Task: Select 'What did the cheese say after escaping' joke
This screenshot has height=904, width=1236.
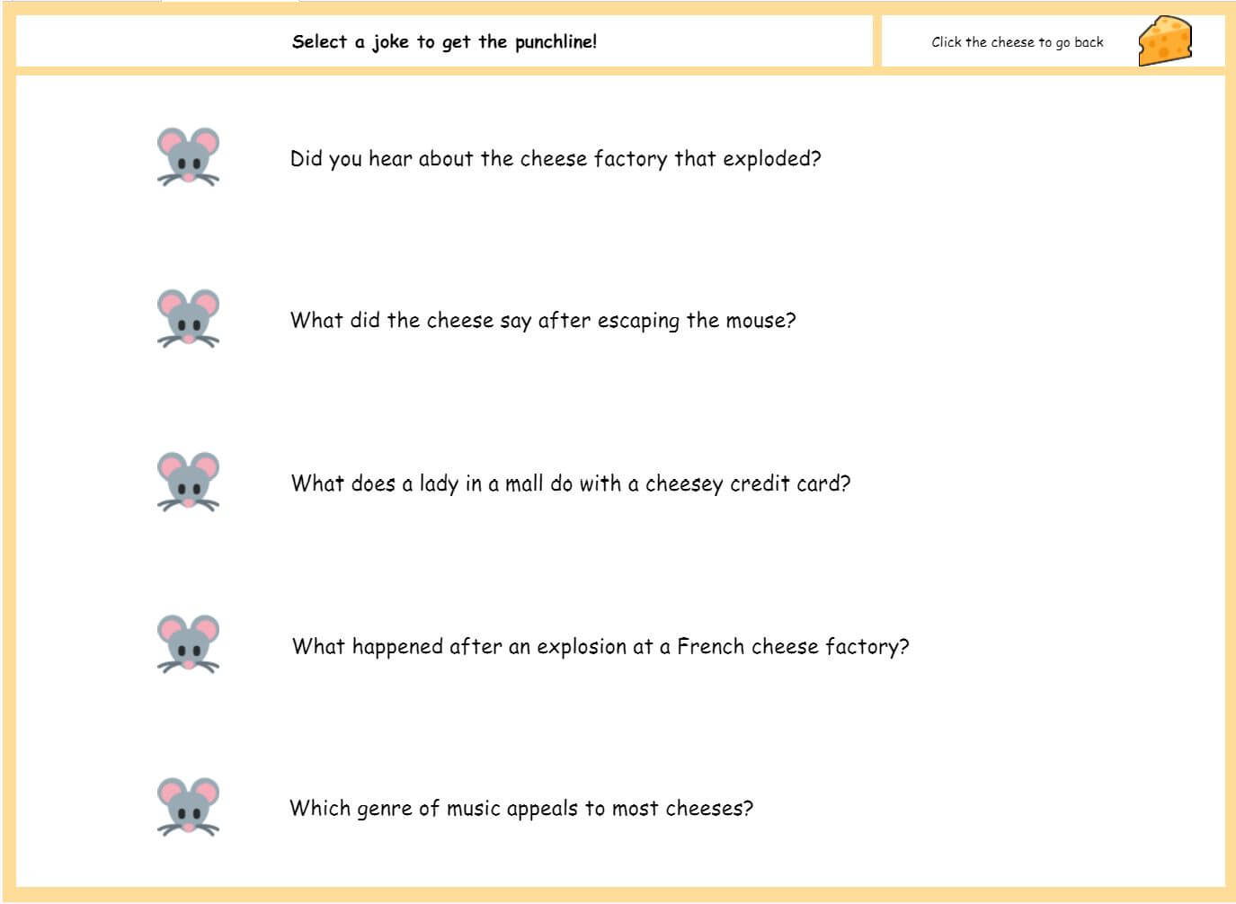Action: [543, 321]
